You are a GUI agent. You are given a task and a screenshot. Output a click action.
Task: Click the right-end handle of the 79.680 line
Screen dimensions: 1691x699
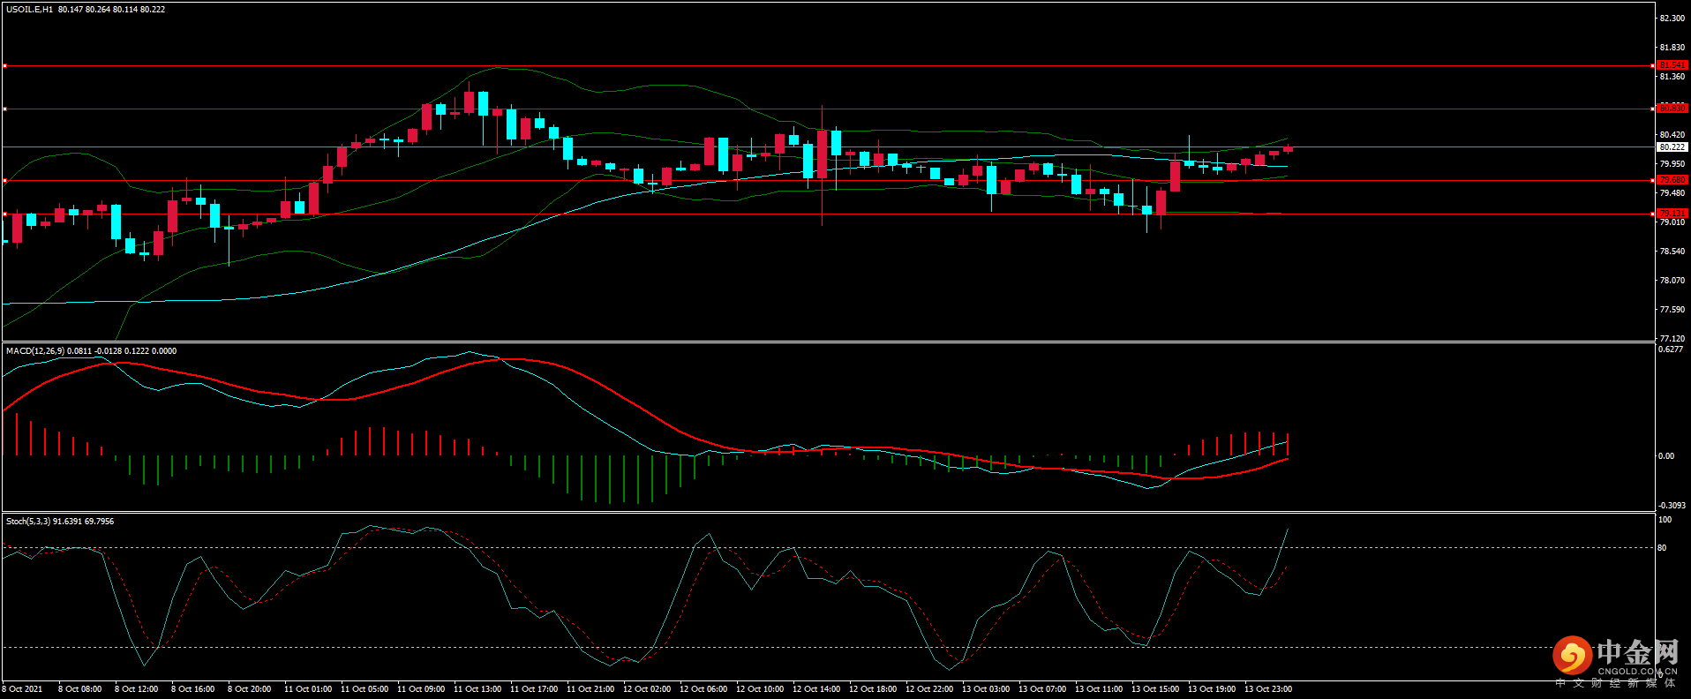(x=1652, y=180)
